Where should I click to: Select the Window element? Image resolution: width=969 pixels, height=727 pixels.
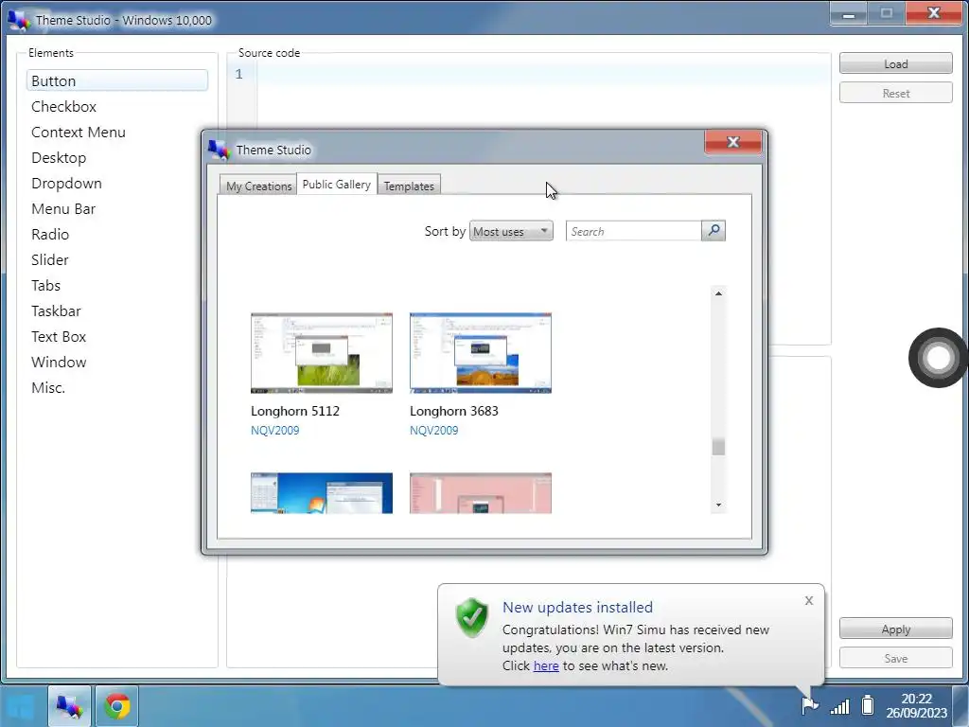116,363
